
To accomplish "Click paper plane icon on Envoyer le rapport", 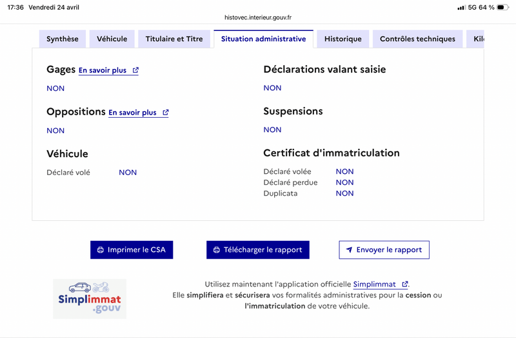I will point(349,250).
